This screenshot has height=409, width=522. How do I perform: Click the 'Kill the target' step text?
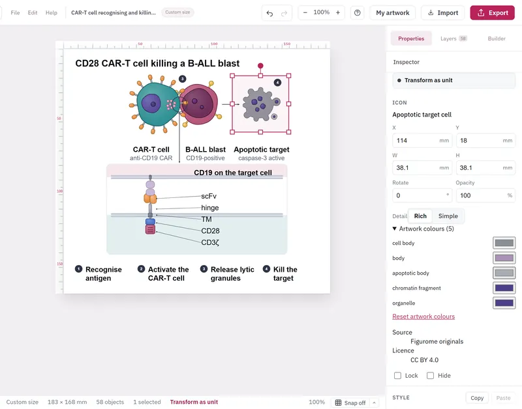tap(285, 274)
